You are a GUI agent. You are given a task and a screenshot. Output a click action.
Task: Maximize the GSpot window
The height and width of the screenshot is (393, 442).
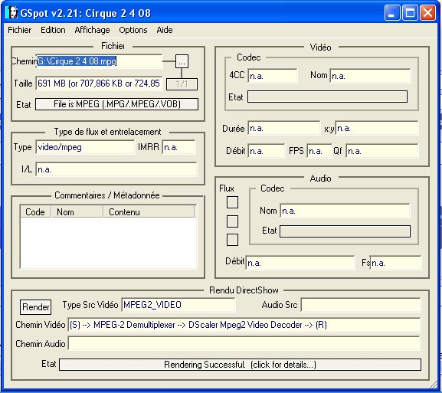point(410,13)
